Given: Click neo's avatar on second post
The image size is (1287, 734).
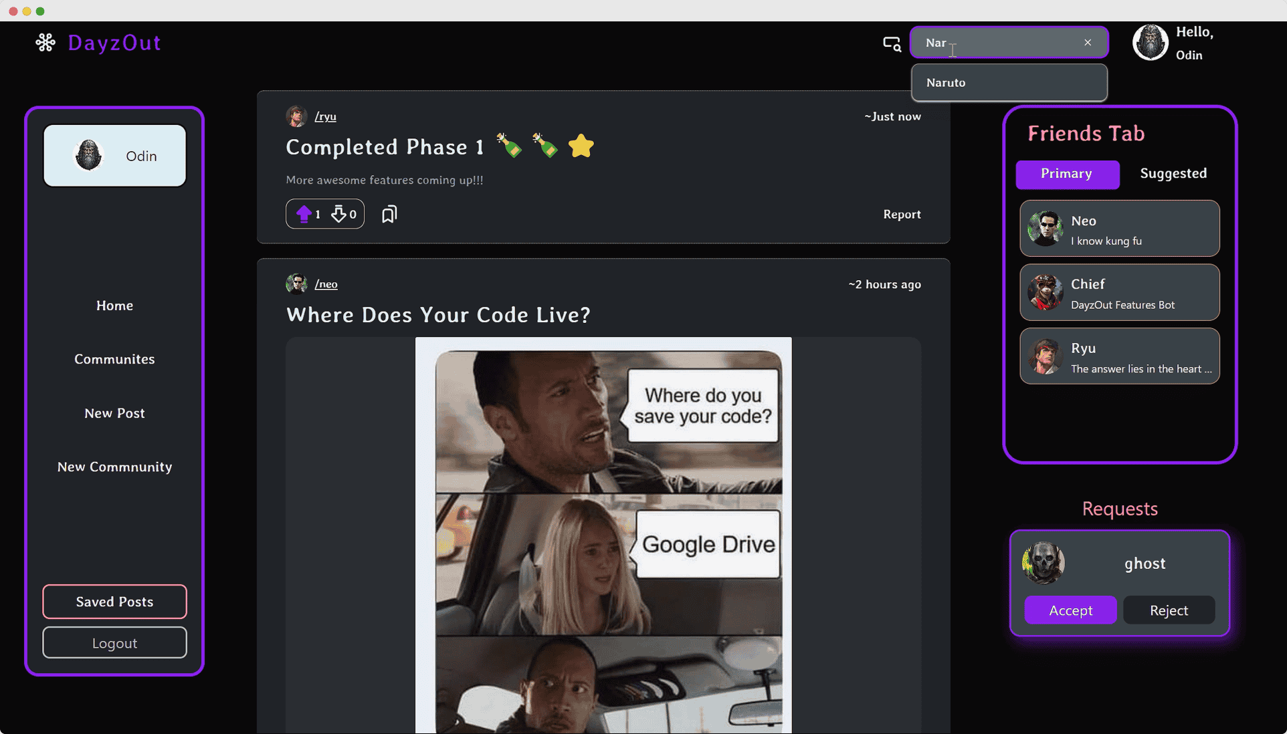Looking at the screenshot, I should coord(296,284).
